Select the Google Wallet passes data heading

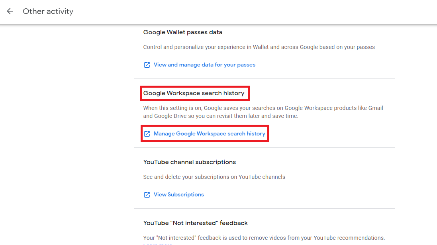point(182,32)
